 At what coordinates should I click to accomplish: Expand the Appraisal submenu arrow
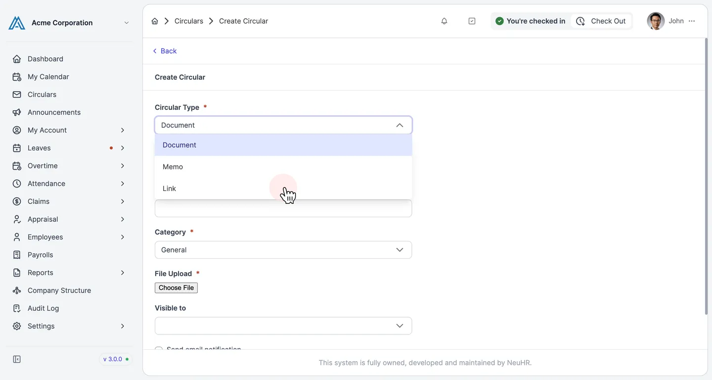[123, 219]
